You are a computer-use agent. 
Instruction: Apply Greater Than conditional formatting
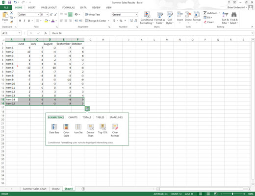click(x=90, y=130)
